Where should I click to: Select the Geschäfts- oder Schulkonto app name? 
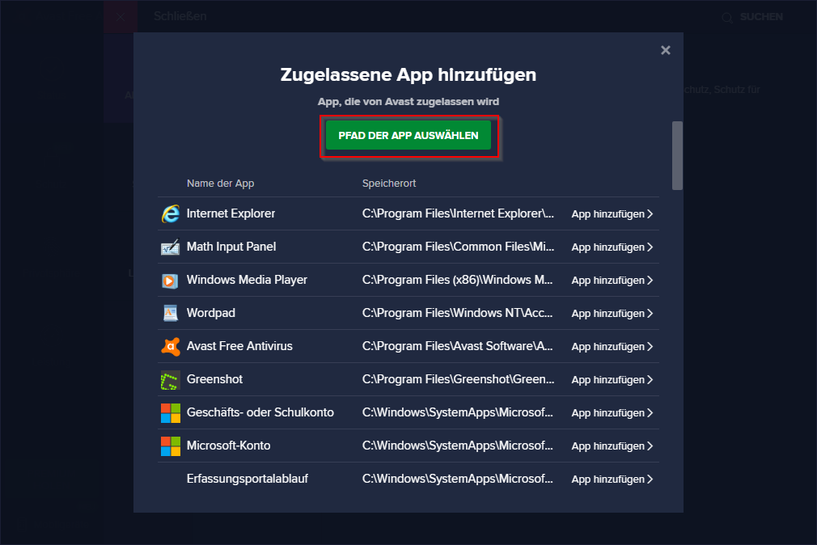(x=260, y=412)
